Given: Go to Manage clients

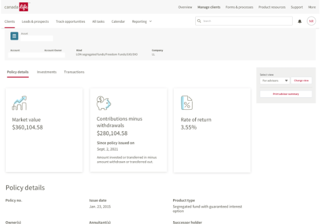Looking at the screenshot, I should (x=209, y=7).
